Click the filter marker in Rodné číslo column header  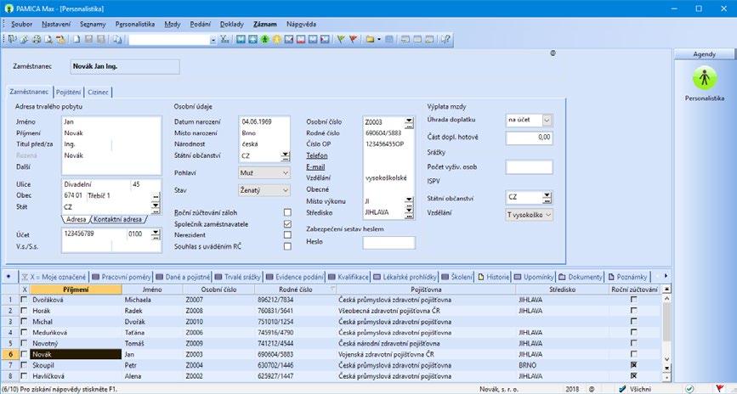pyautogui.click(x=332, y=289)
